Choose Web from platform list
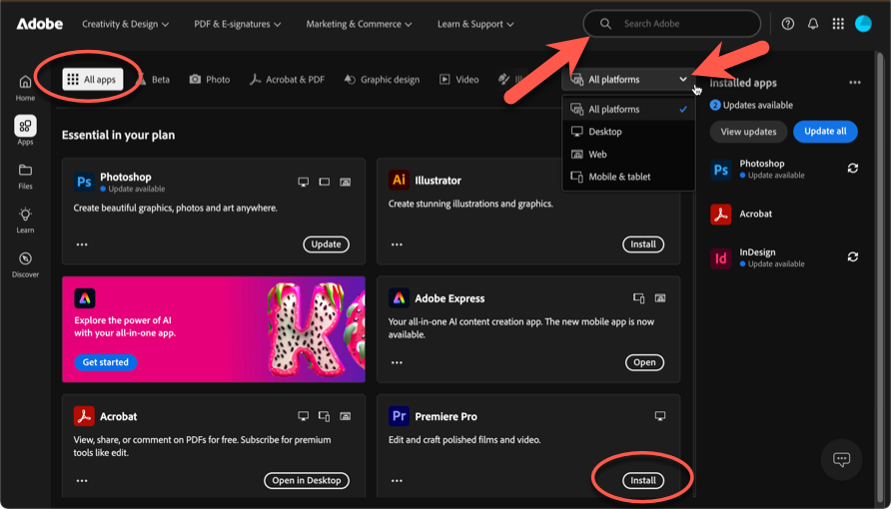 [628, 155]
